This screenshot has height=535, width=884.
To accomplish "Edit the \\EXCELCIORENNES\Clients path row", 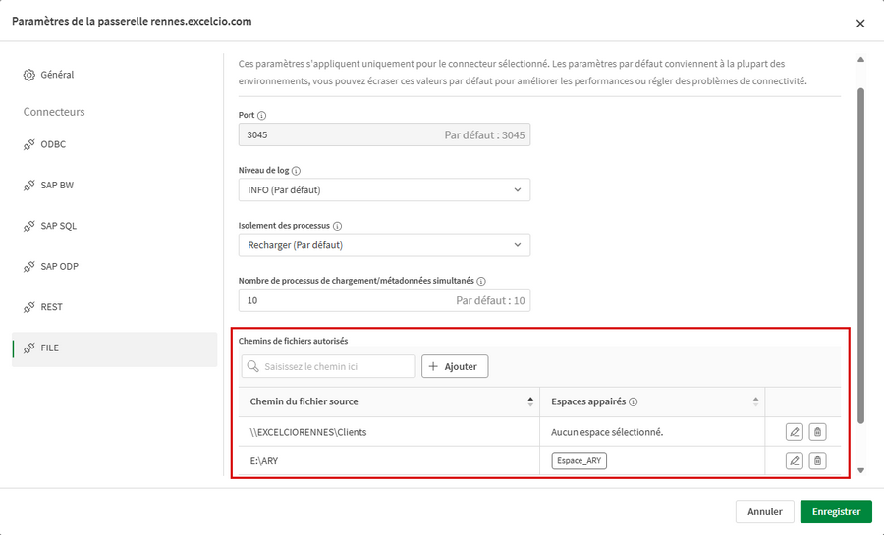I will pyautogui.click(x=795, y=432).
